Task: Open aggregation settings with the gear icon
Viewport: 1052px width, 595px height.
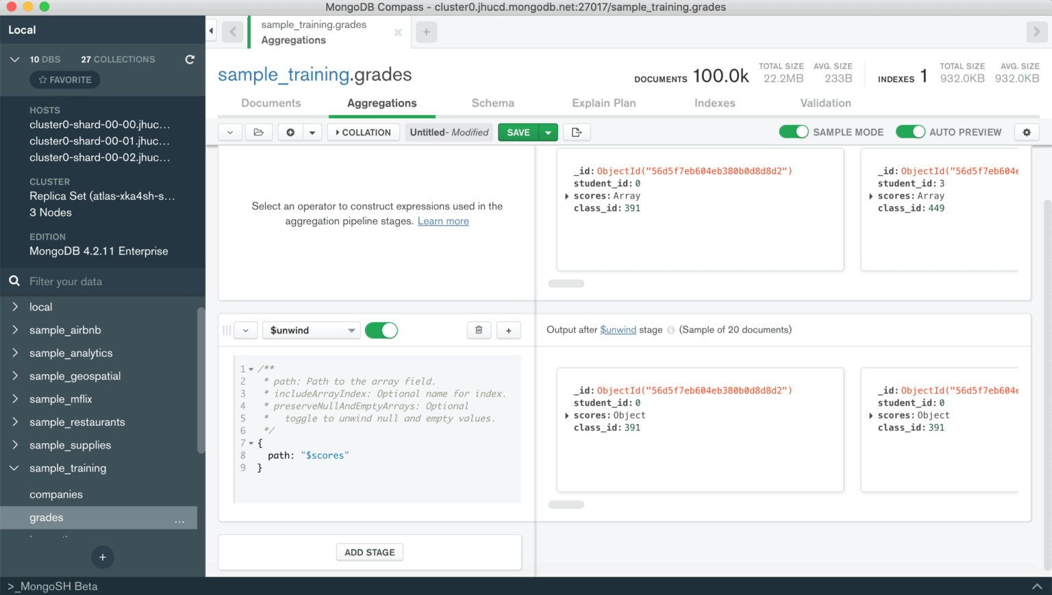Action: (1026, 131)
